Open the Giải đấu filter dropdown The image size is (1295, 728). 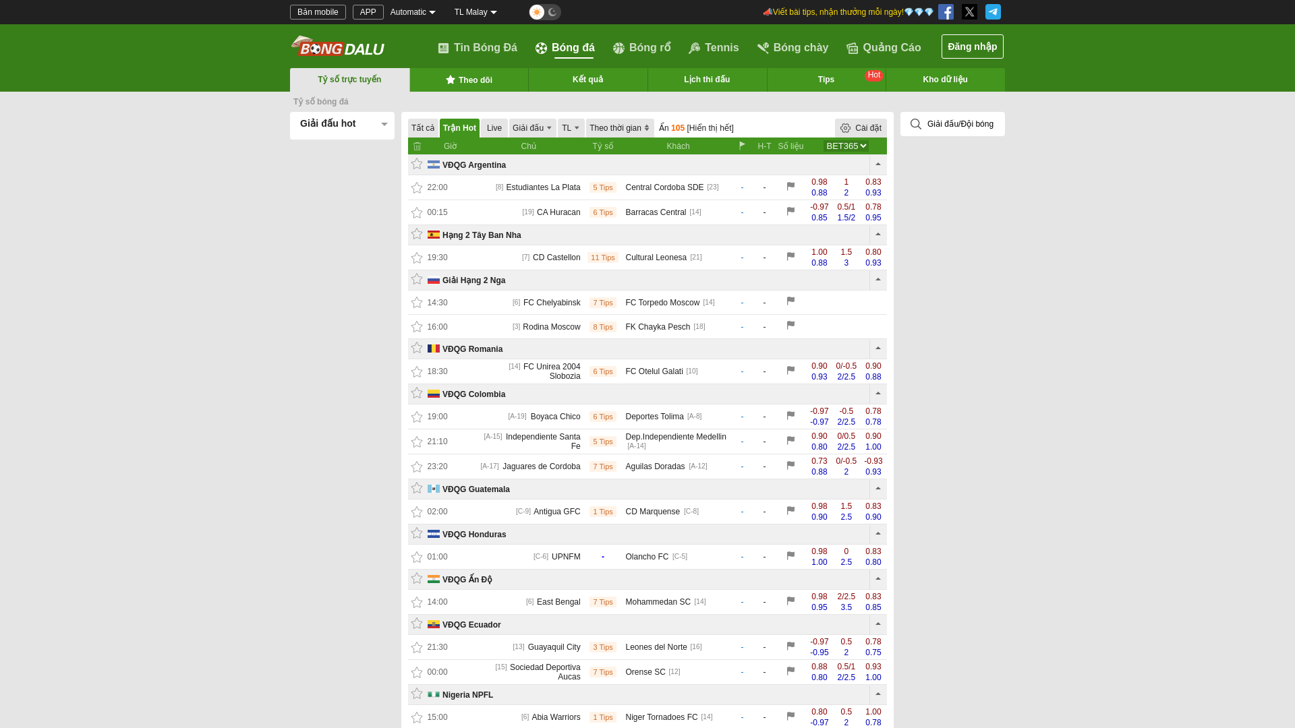(532, 128)
